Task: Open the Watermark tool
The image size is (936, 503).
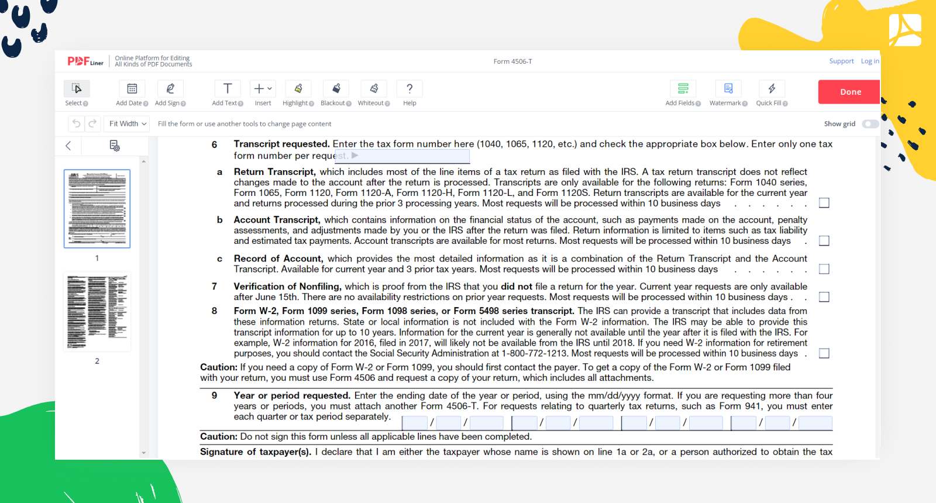Action: (728, 89)
